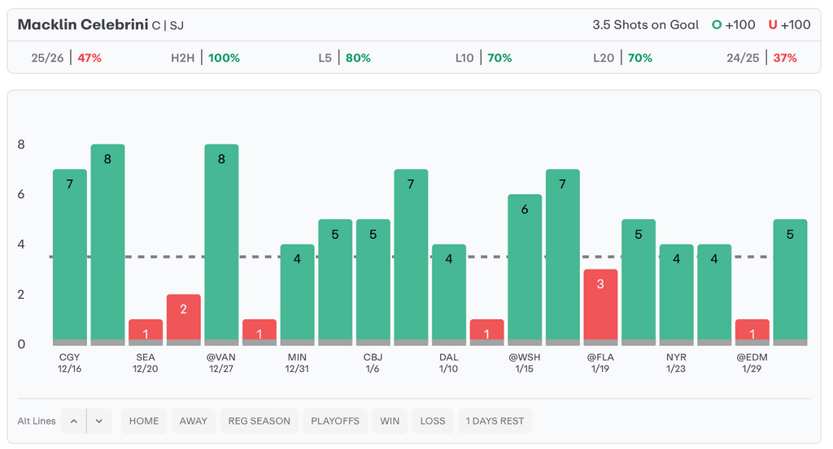
Task: Click the CGY 12/16 bar showing 7
Action: (70, 256)
